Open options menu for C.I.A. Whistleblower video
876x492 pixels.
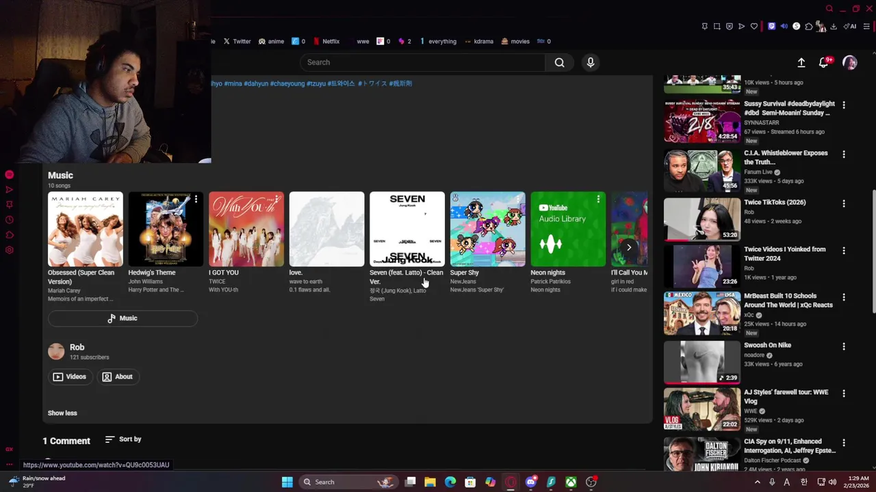pos(844,154)
